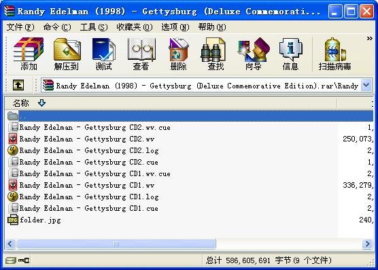
Task: Open the 命令(C) menu
Action: click(x=57, y=27)
